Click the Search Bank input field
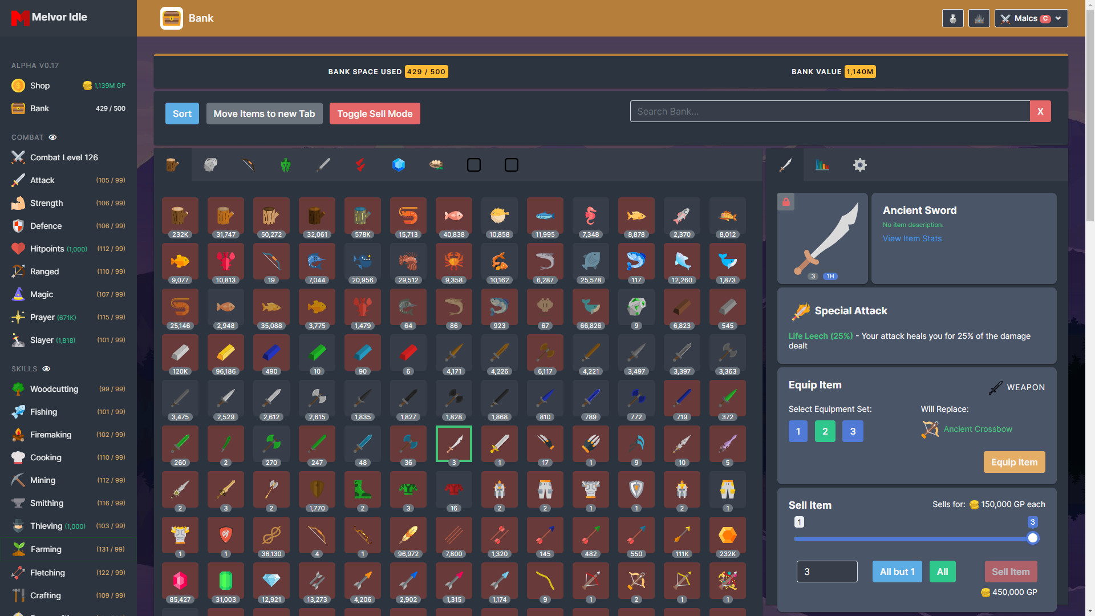 (x=830, y=111)
